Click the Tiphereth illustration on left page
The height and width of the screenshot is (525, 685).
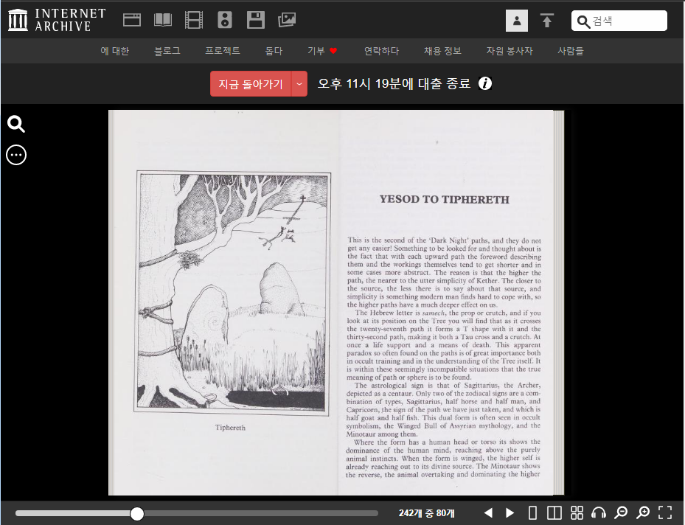coord(232,292)
